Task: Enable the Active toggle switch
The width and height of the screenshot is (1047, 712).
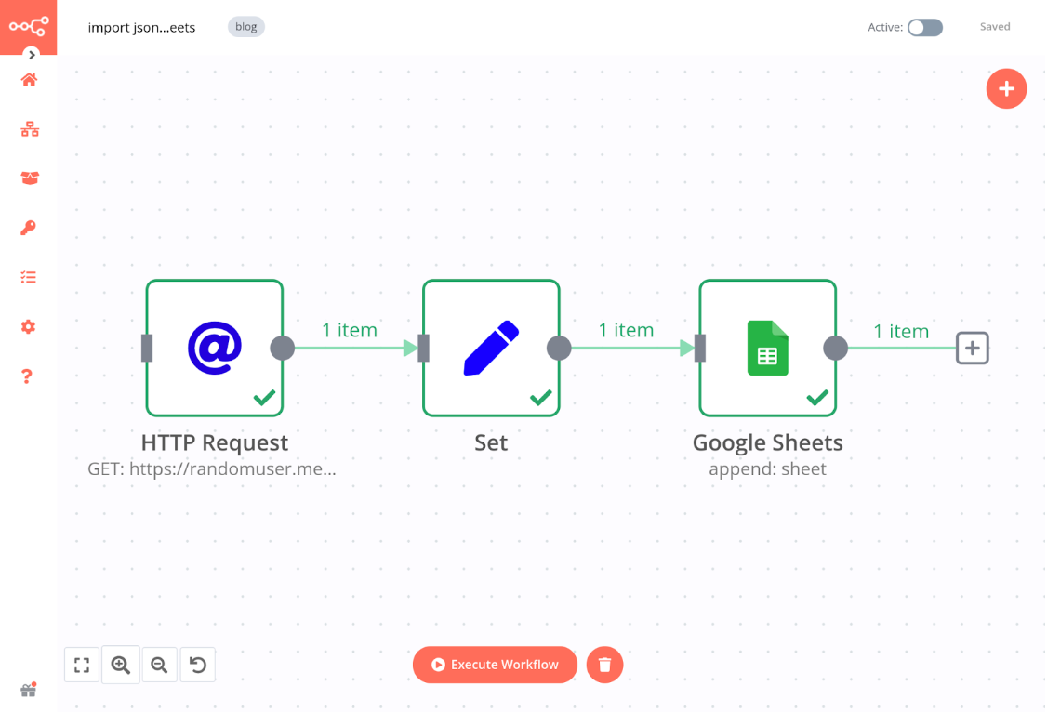Action: click(x=924, y=28)
